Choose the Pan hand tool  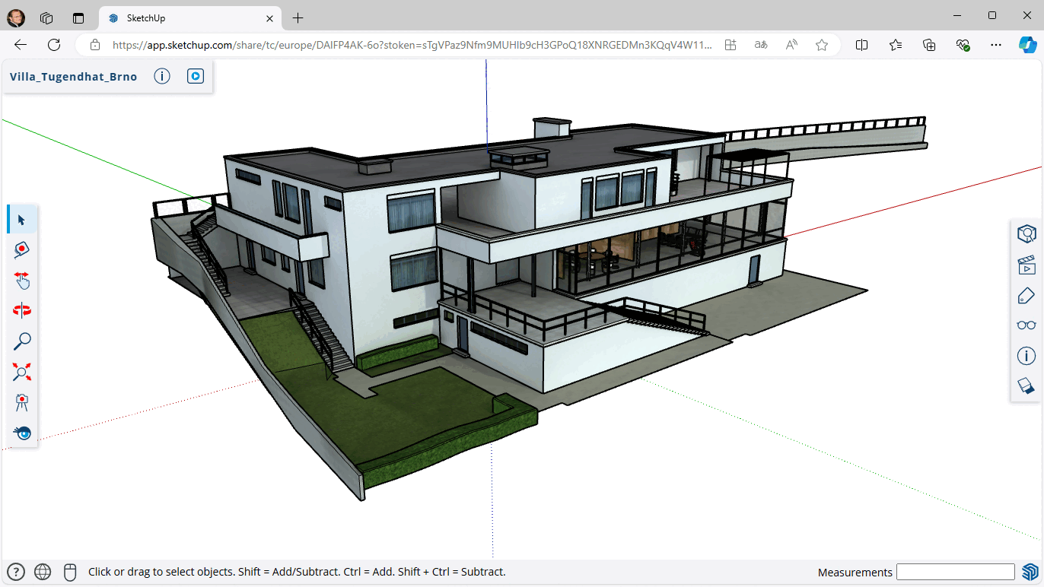(x=21, y=281)
